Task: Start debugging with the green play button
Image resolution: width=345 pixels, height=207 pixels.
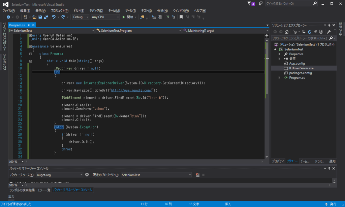Action: point(124,17)
